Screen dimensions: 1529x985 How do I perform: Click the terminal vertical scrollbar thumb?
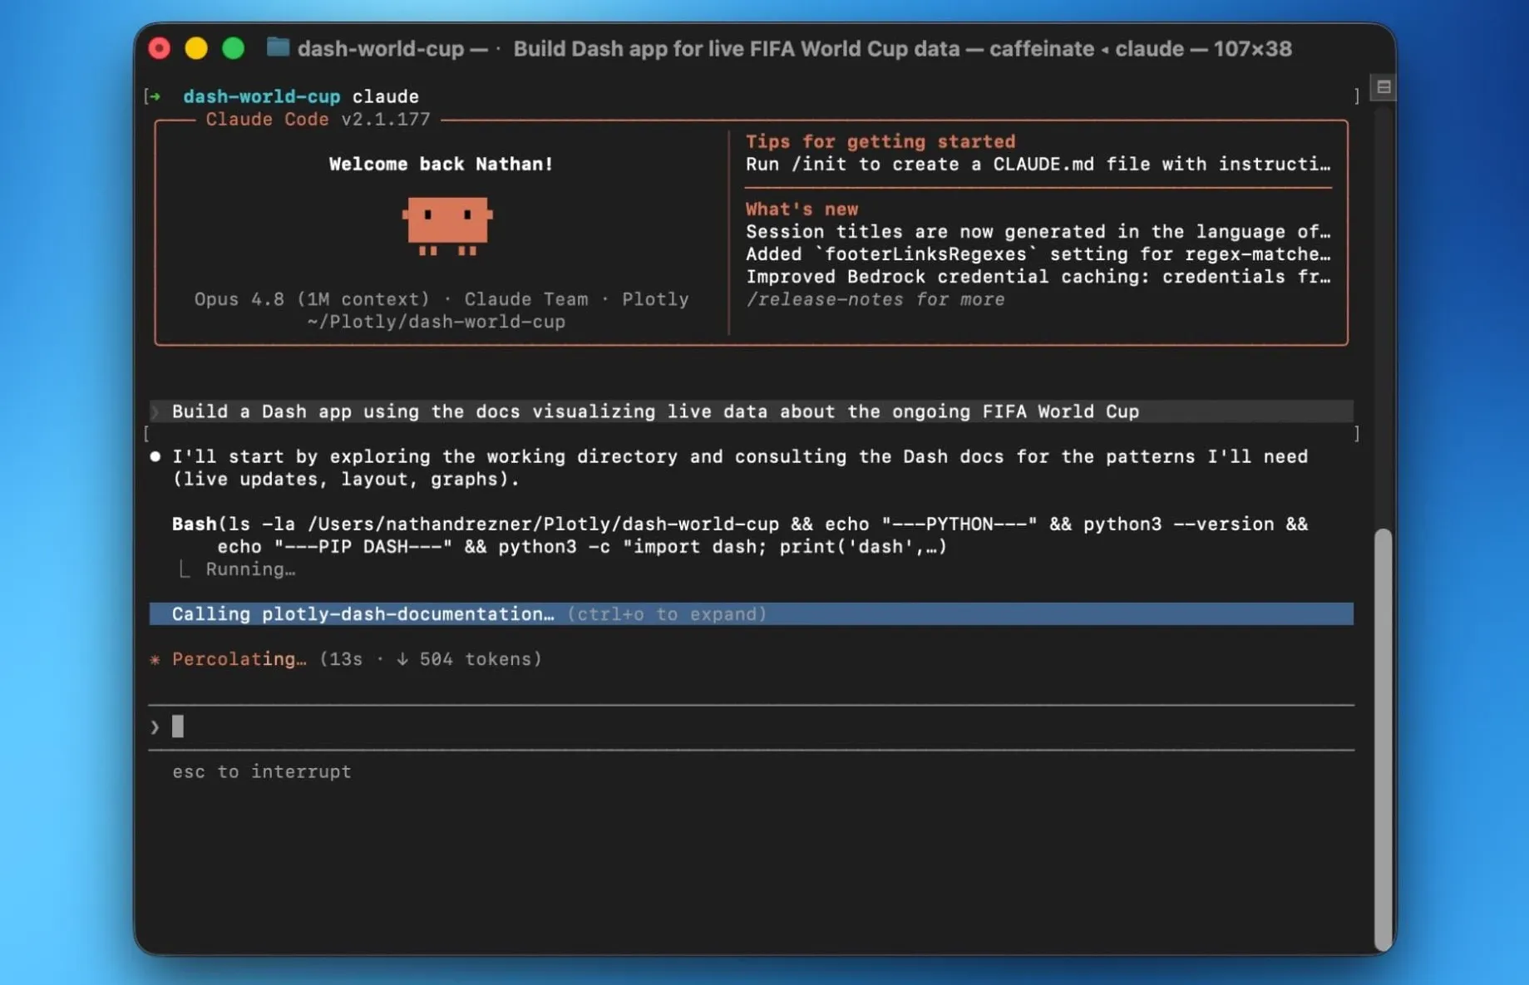[x=1383, y=739]
